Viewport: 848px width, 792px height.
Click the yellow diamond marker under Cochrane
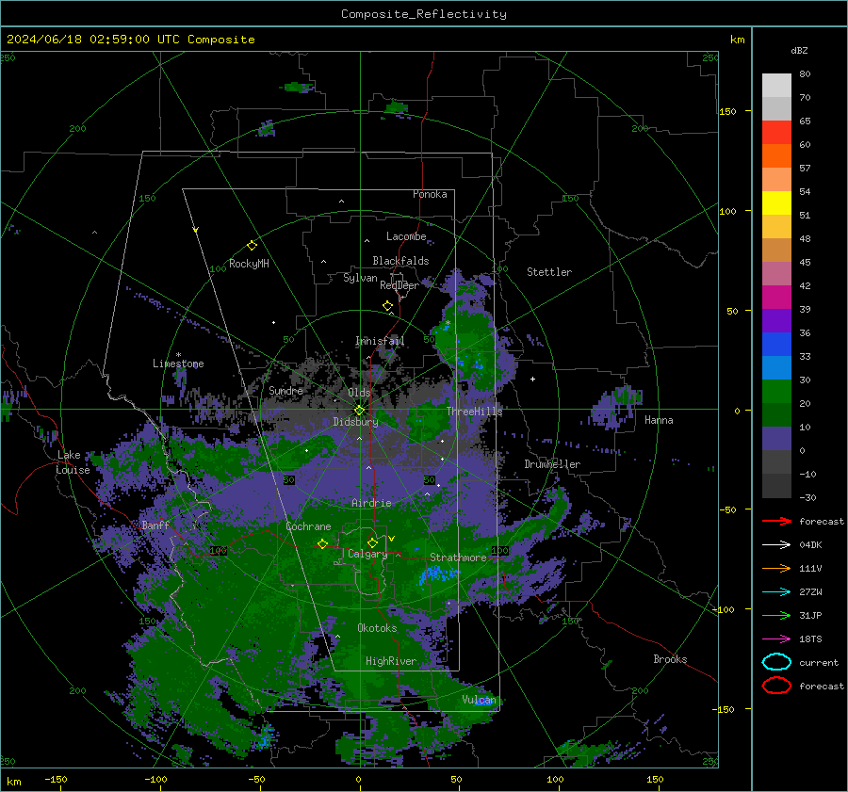tap(322, 544)
